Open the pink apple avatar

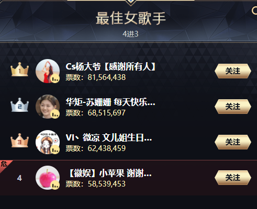coord(48,178)
